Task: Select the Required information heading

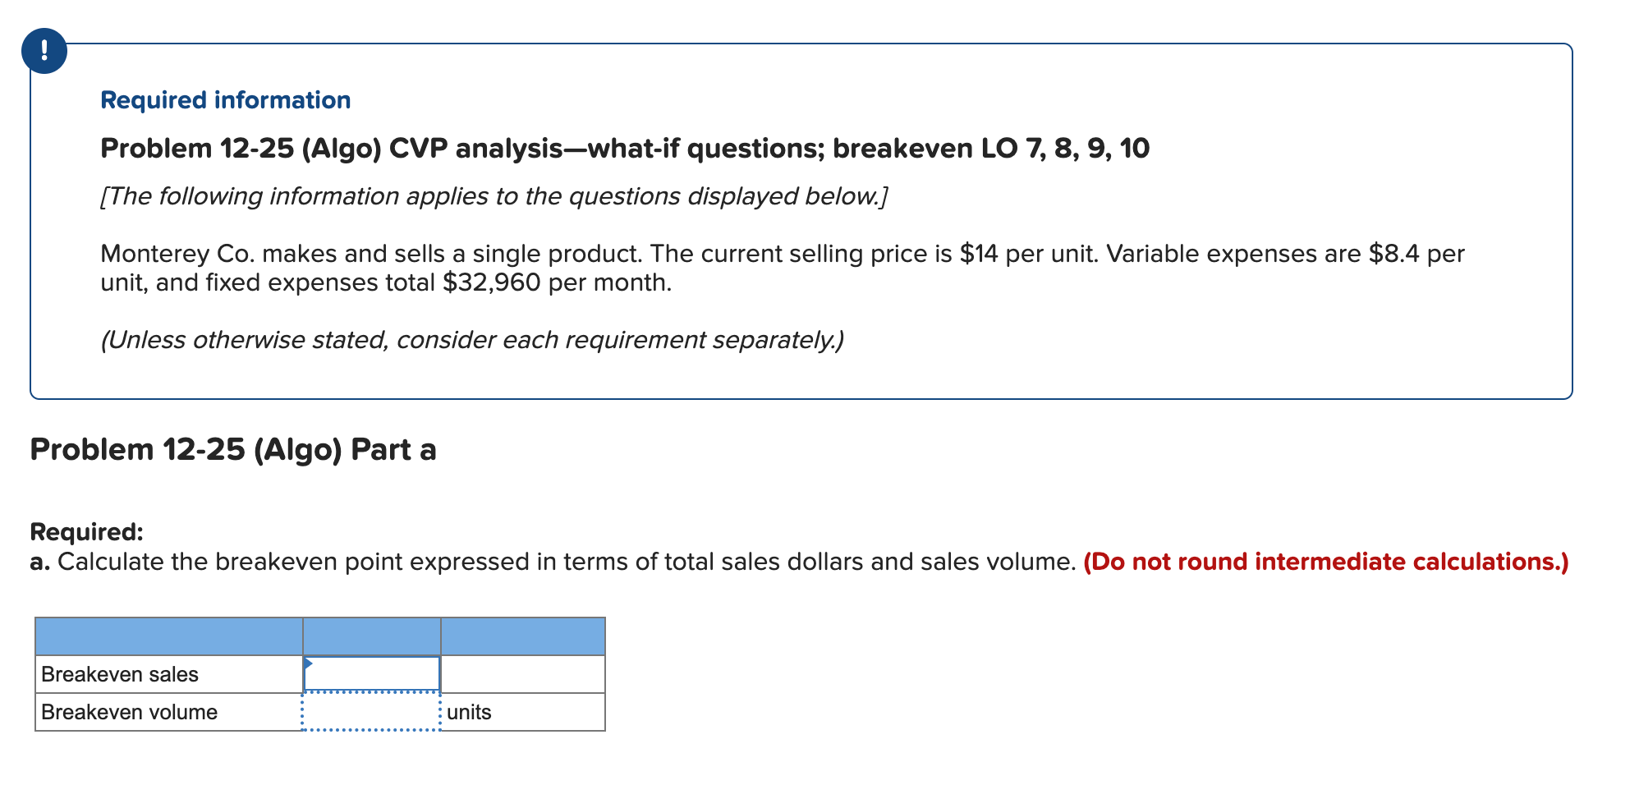Action: [224, 99]
